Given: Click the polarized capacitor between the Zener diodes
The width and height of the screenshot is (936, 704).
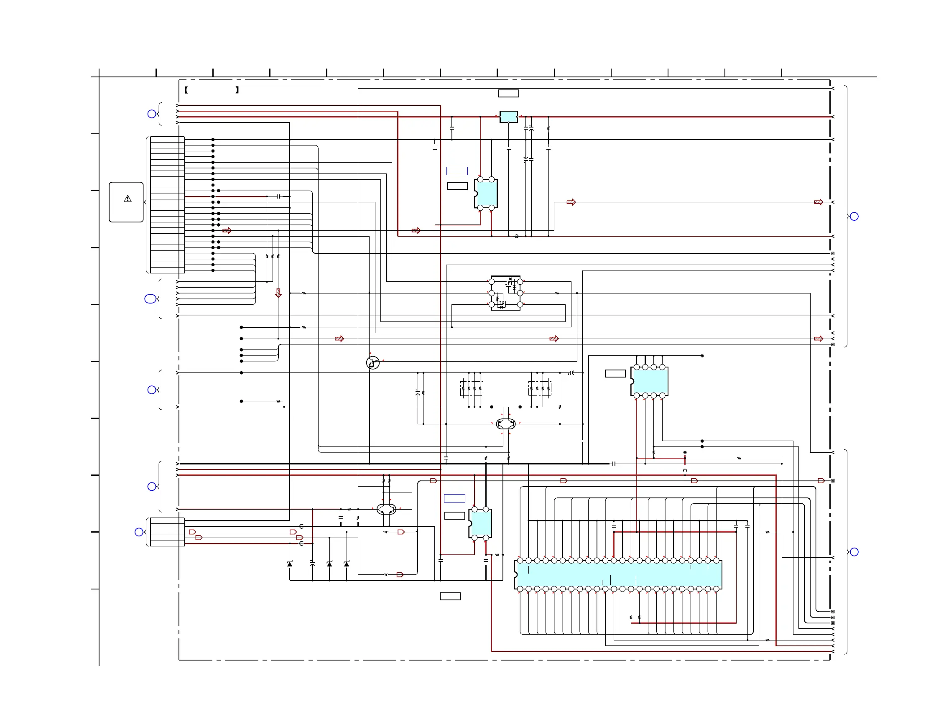Looking at the screenshot, I should pyautogui.click(x=312, y=564).
